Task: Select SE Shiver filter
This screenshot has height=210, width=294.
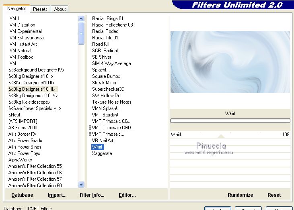Action: tap(102, 57)
